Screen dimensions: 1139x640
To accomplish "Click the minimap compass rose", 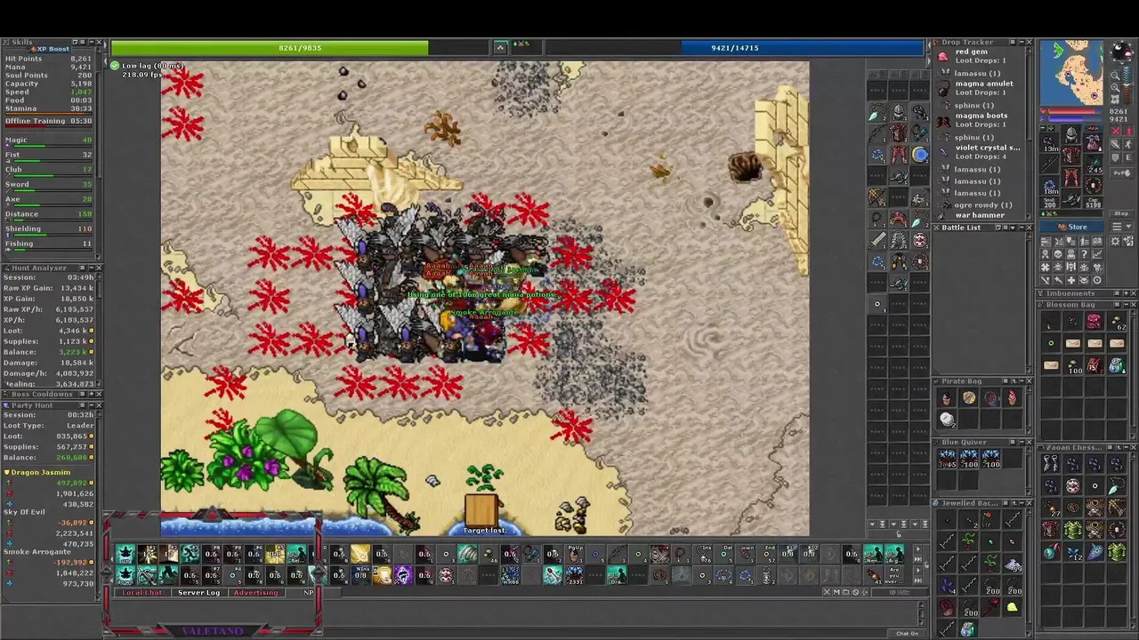I will 1122,51.
